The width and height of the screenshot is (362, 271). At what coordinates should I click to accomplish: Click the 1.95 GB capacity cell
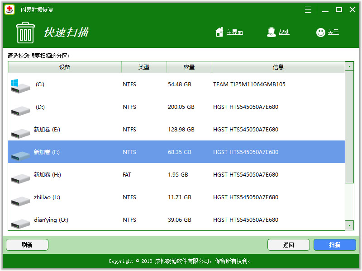pos(178,175)
